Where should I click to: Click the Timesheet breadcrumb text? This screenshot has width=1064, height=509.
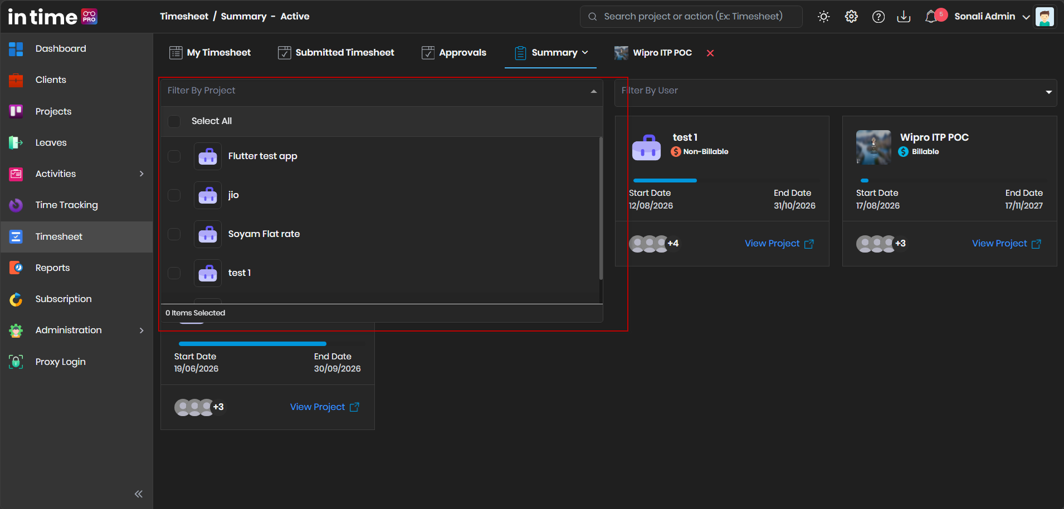(184, 17)
